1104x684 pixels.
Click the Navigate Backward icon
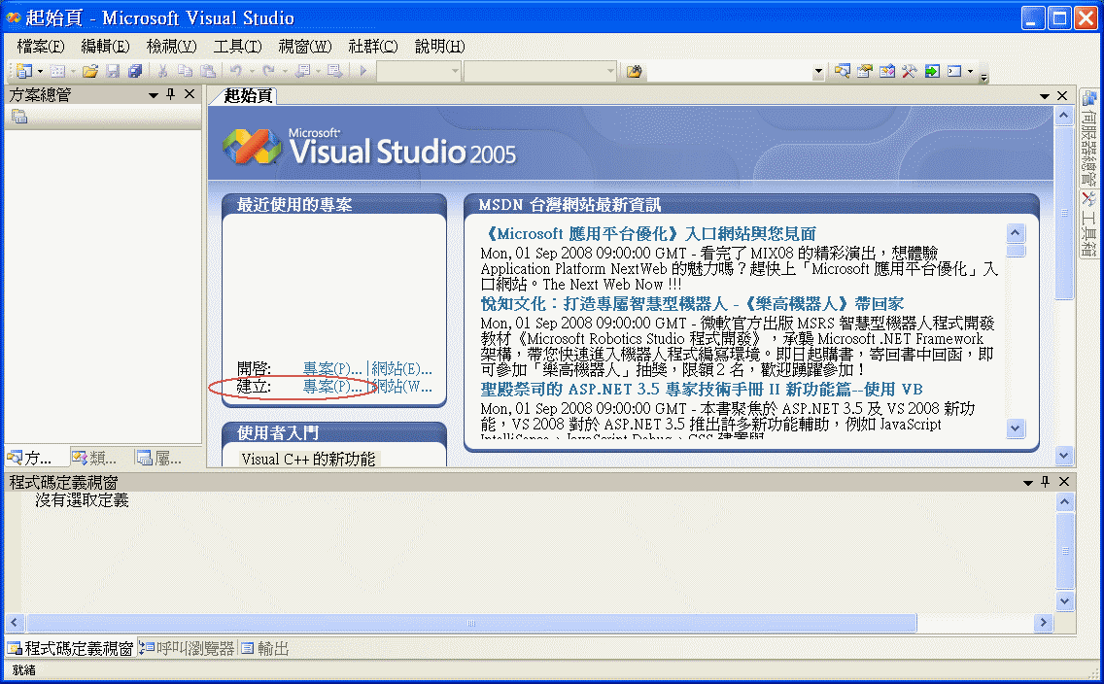(x=303, y=71)
